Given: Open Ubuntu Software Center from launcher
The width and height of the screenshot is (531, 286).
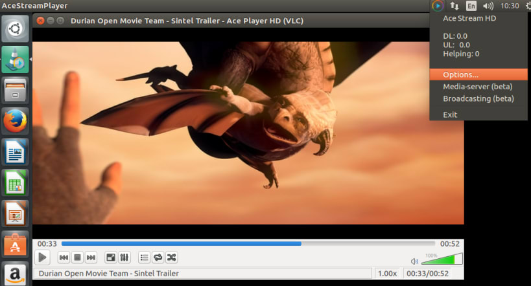Looking at the screenshot, I should point(16,245).
